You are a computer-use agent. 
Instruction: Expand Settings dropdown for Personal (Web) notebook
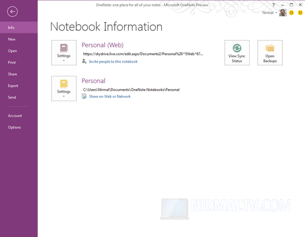pos(64,53)
